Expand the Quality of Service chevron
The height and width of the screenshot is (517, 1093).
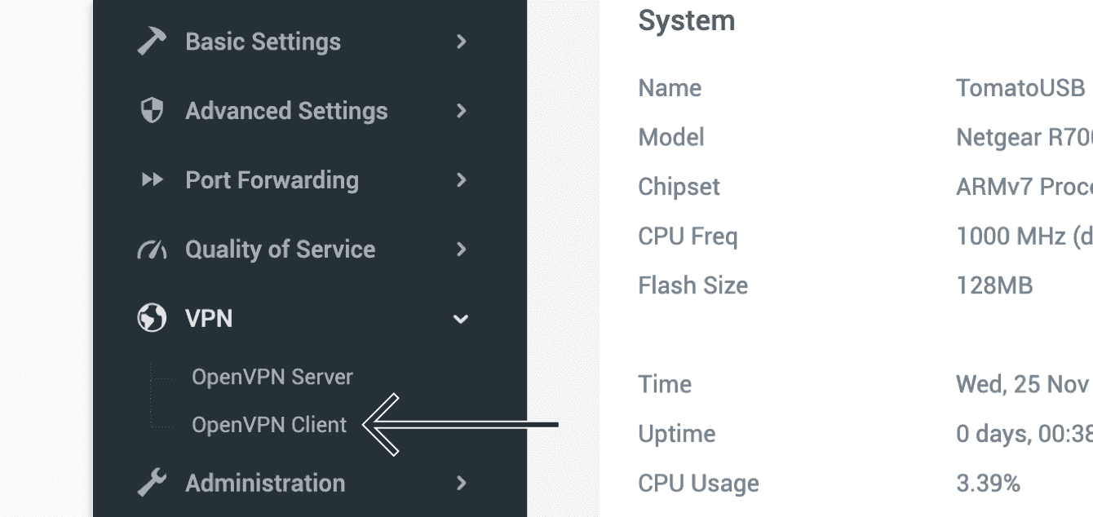click(x=462, y=250)
